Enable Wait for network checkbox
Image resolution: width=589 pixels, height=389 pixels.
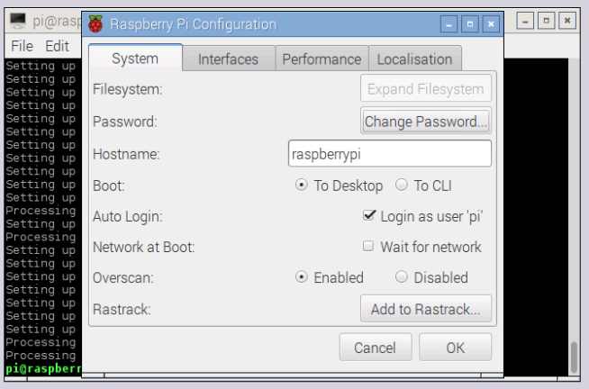click(368, 247)
